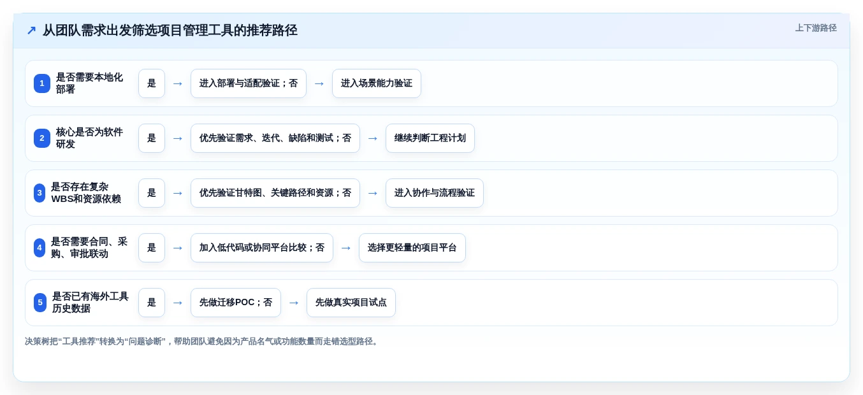Select step badge number 5
This screenshot has height=395, width=863.
point(40,303)
